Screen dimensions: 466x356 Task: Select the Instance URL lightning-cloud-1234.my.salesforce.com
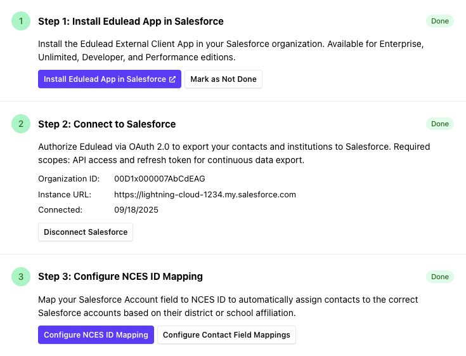[205, 195]
